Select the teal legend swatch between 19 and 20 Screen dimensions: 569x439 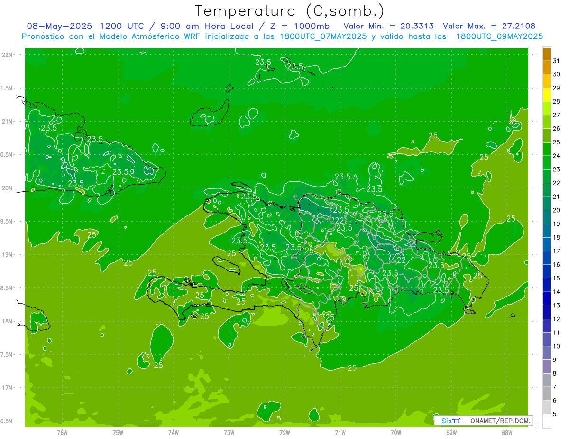[x=547, y=217]
